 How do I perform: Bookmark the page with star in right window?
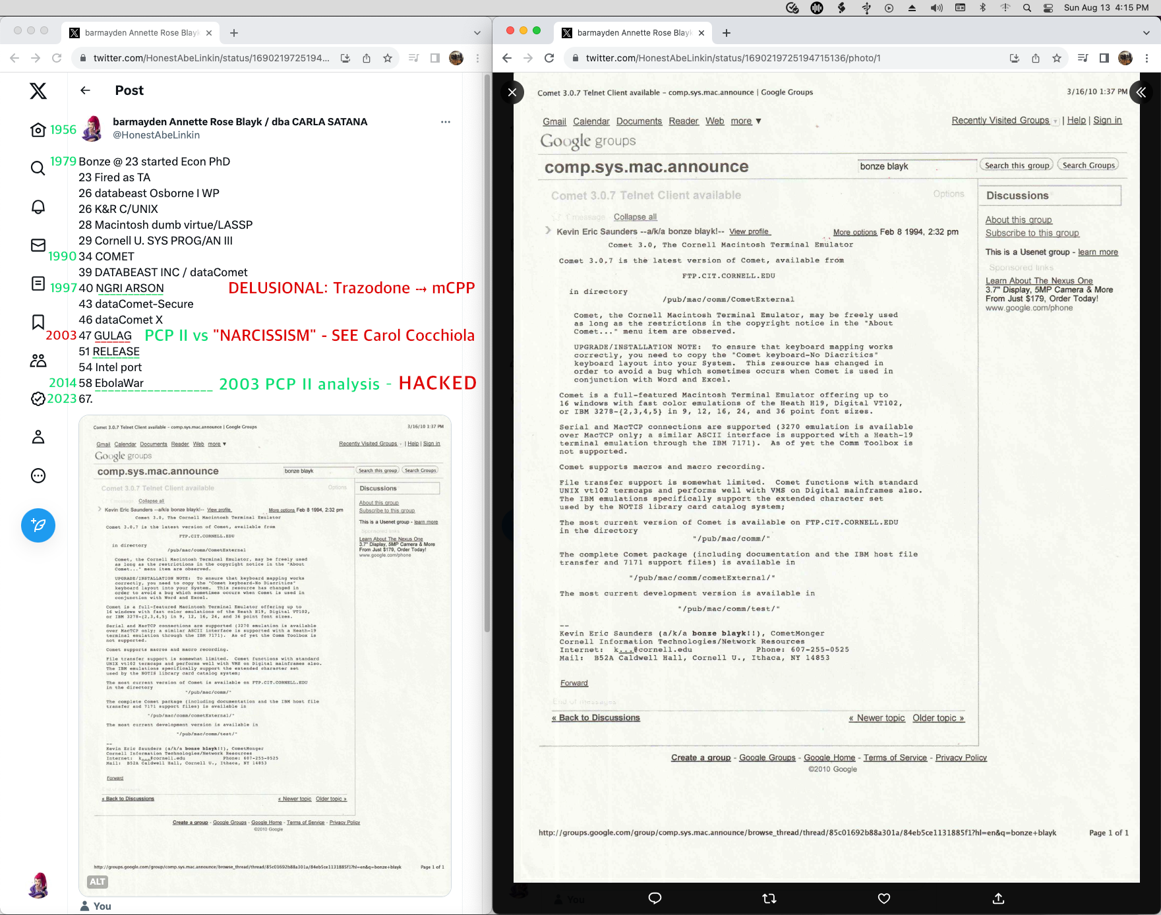[1057, 58]
